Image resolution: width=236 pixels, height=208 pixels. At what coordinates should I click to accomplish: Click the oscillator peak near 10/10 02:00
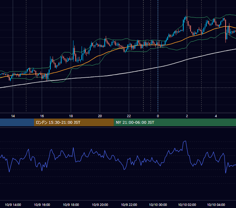click(x=185, y=141)
